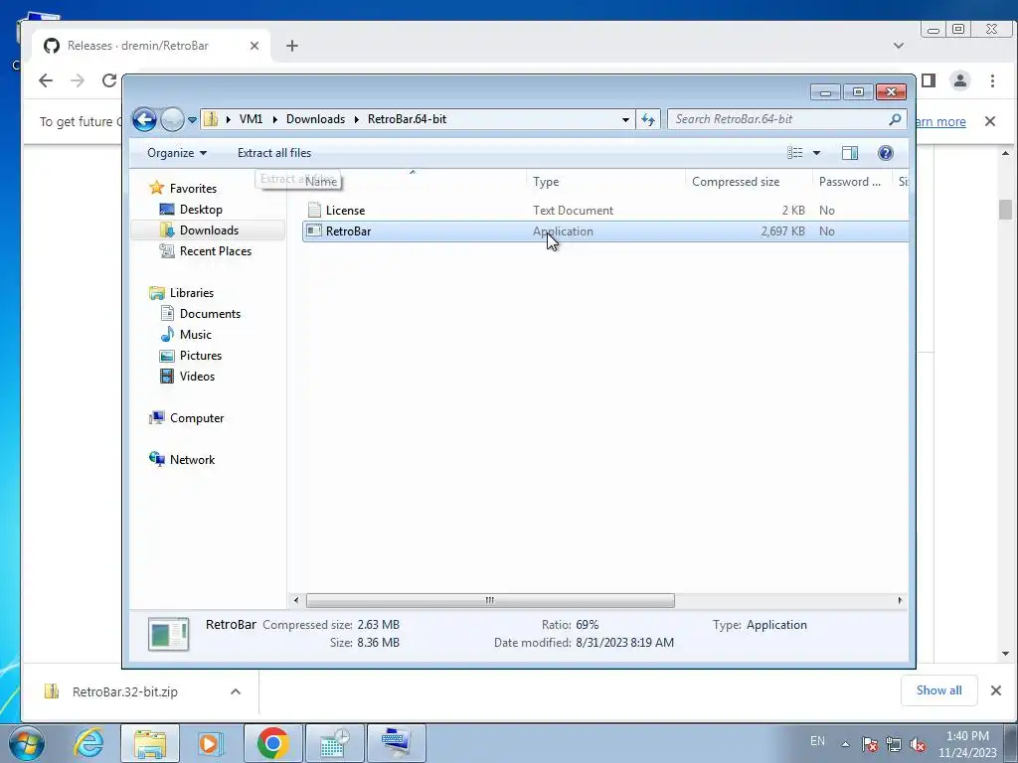Select Downloads in the address breadcrumb
The height and width of the screenshot is (763, 1018).
pyautogui.click(x=315, y=119)
